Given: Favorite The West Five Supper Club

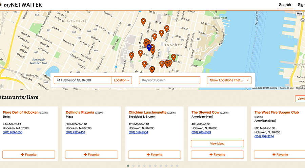Looking at the screenshot, I should coord(280,154).
